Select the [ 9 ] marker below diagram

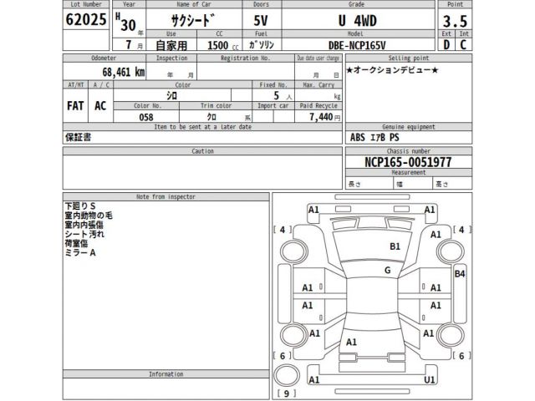(285, 393)
